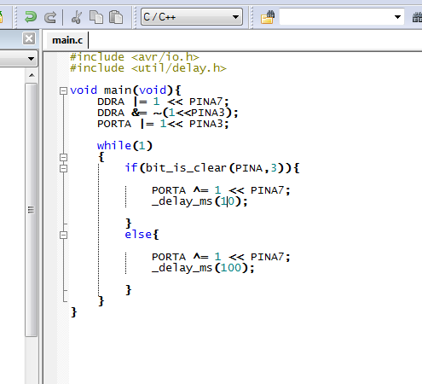Click the green Undo arrow icon
Screen dimensions: 422x384
click(x=31, y=17)
